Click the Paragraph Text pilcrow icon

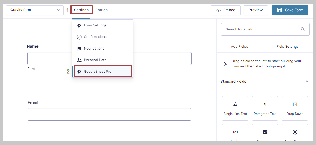[265, 104]
